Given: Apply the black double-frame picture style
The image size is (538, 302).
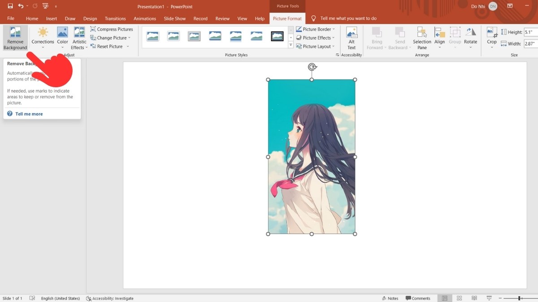Looking at the screenshot, I should pos(277,36).
